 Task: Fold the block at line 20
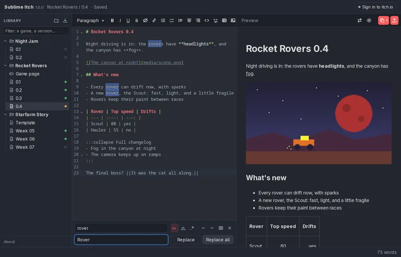click(x=82, y=155)
